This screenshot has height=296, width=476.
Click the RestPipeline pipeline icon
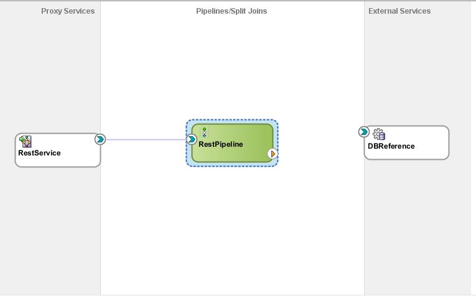click(x=203, y=132)
